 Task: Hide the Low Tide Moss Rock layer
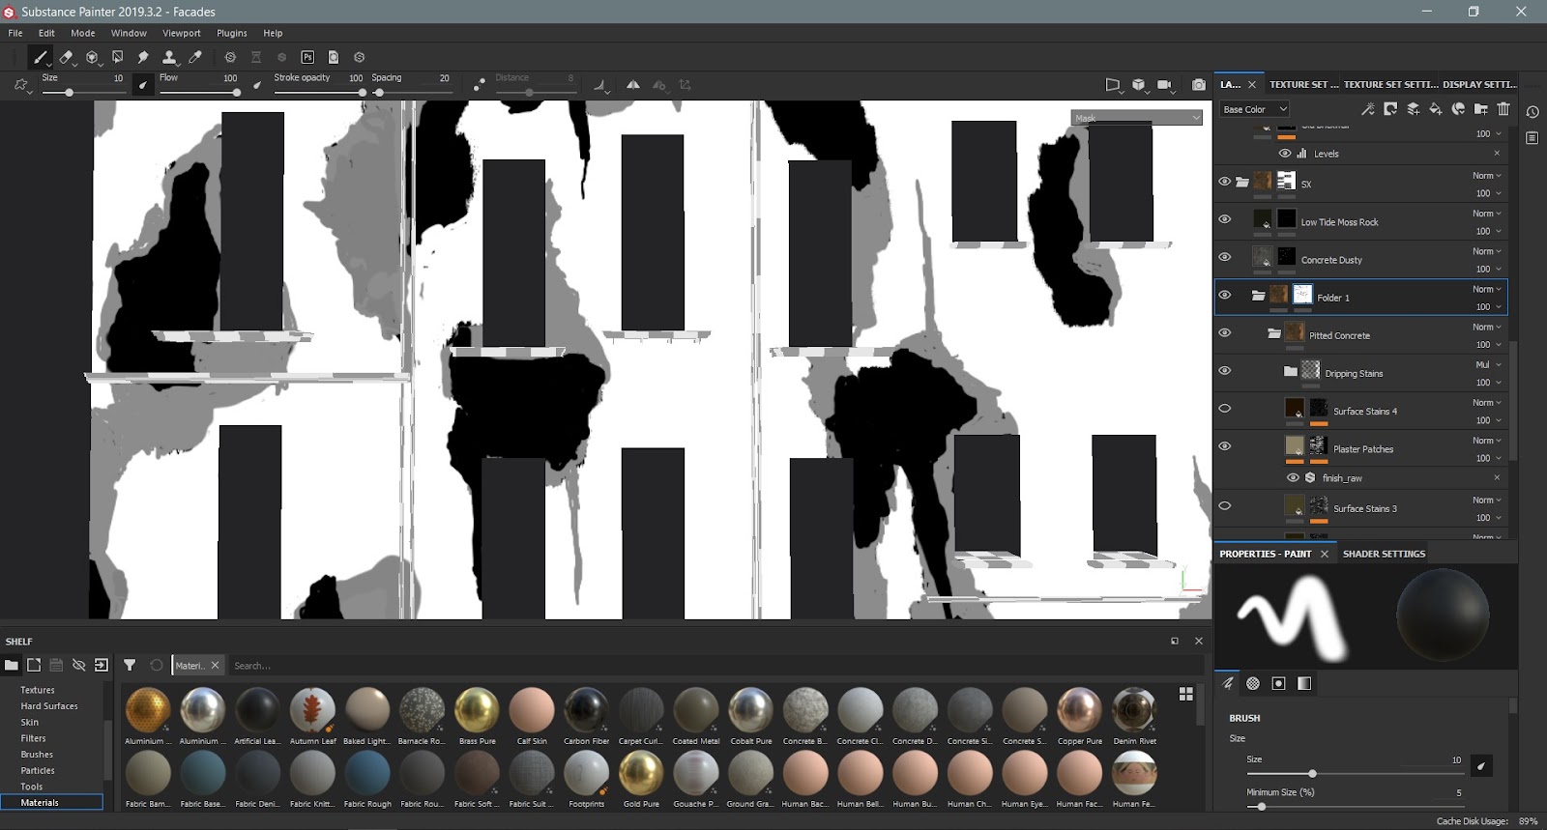click(1224, 219)
